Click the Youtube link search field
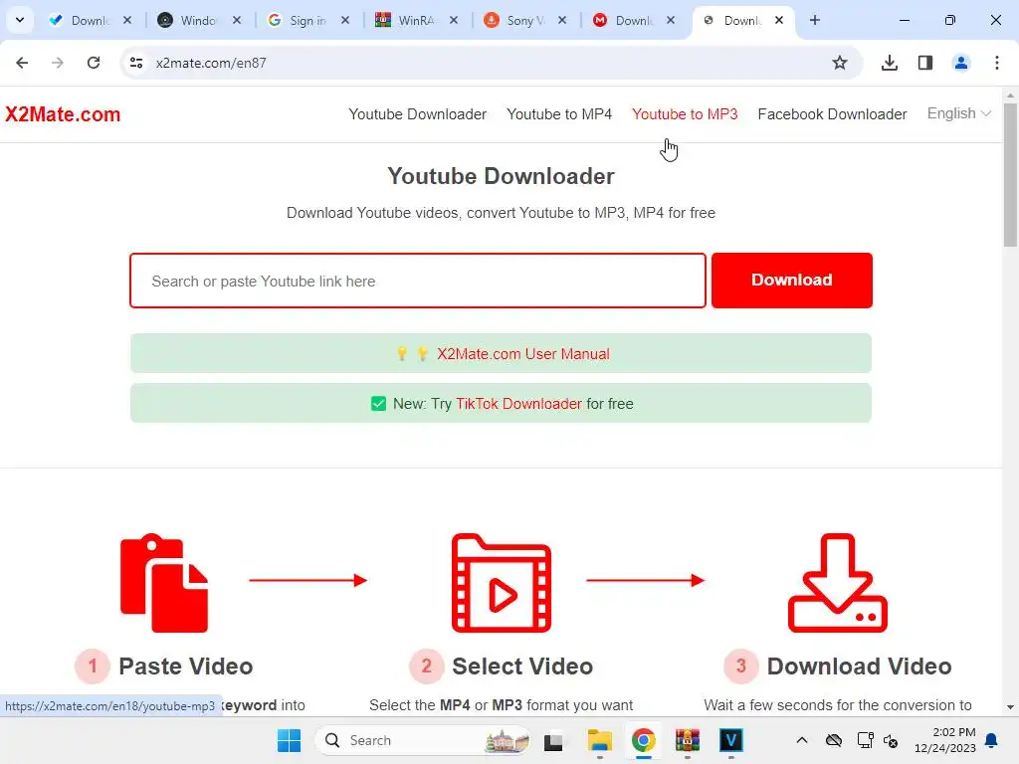Screen dimensions: 1019x764 pyautogui.click(x=418, y=281)
